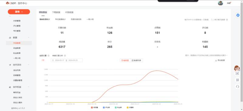
Task: Click the coupon icon below the mascot
Action: point(238,73)
